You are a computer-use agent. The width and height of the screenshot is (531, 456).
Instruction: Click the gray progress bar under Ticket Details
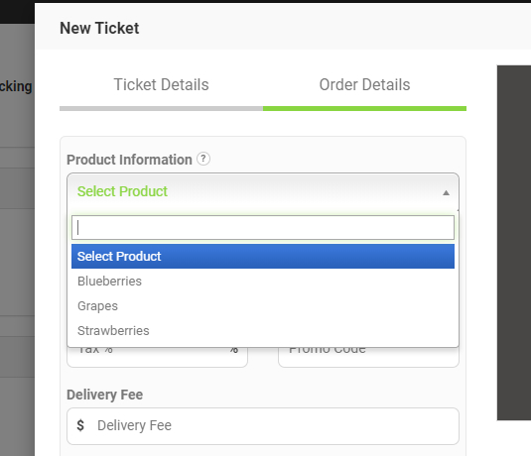pos(161,109)
